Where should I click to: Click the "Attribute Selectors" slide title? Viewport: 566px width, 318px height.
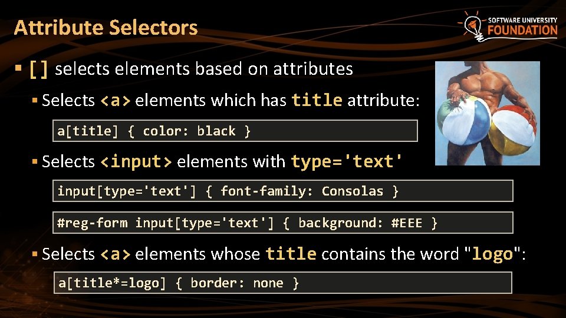click(106, 28)
